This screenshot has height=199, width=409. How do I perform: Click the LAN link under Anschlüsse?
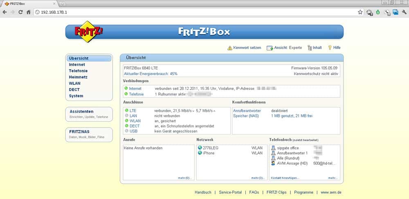(133, 116)
